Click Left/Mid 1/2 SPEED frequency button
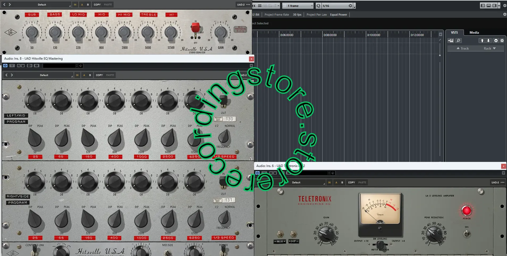Image resolution: width=507 pixels, height=256 pixels. coord(224,157)
